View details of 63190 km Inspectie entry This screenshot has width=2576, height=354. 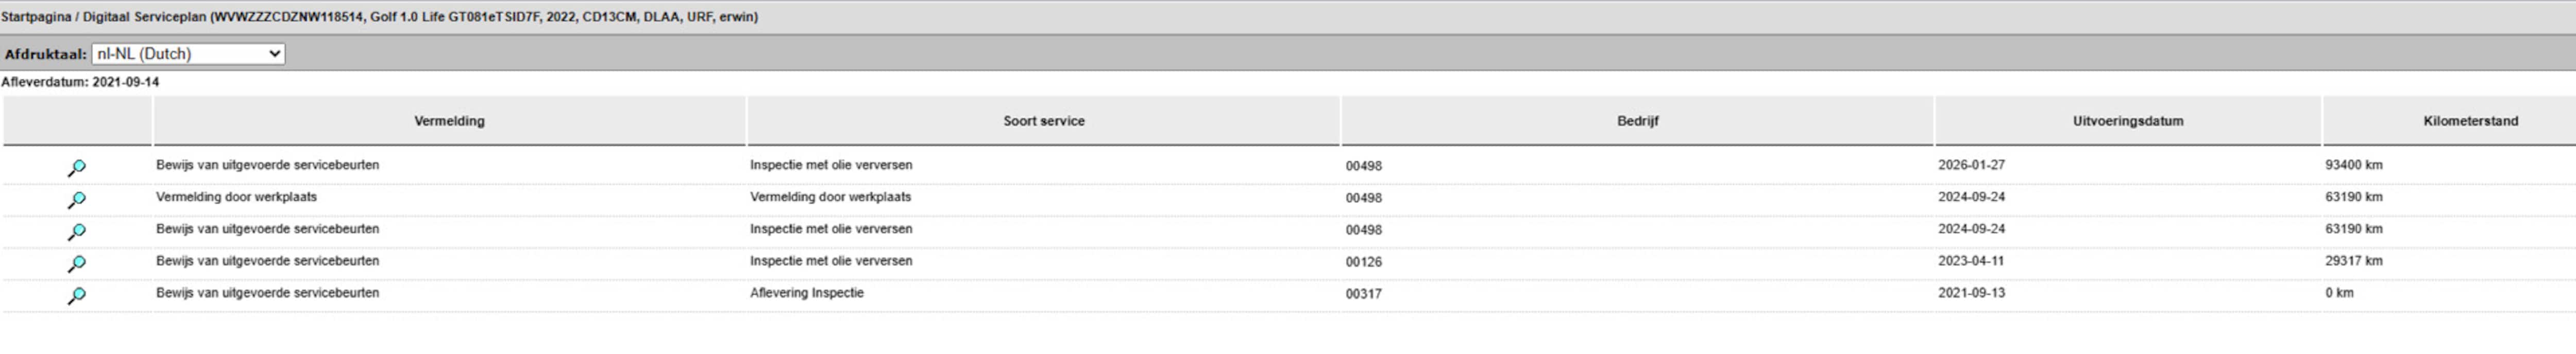[77, 232]
